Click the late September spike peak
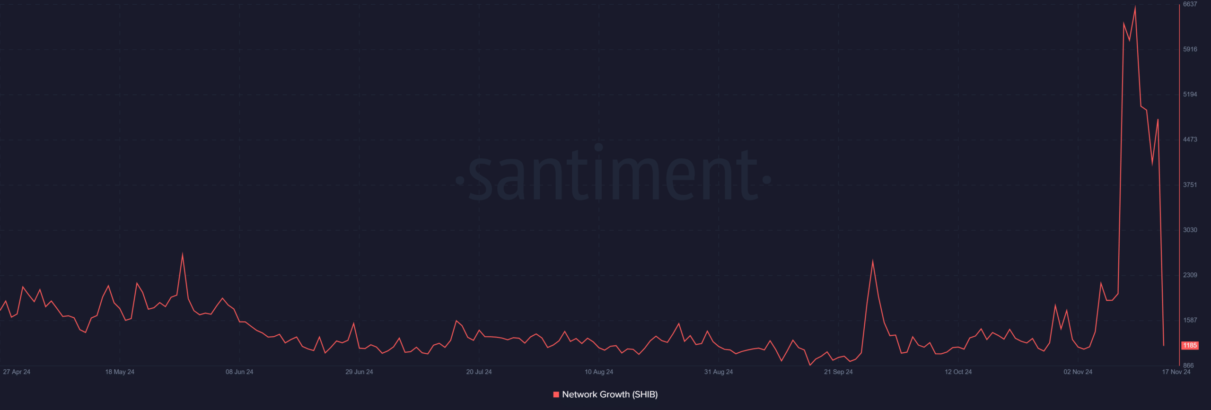The width and height of the screenshot is (1211, 410). [873, 261]
